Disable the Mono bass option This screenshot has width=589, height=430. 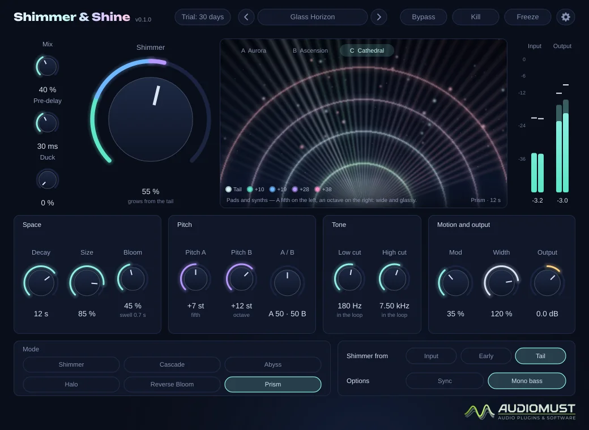point(527,381)
